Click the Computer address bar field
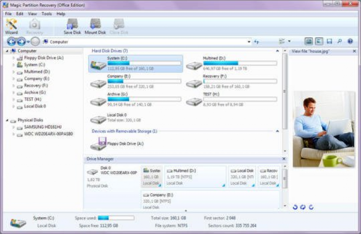361x234 pixels. 147,42
